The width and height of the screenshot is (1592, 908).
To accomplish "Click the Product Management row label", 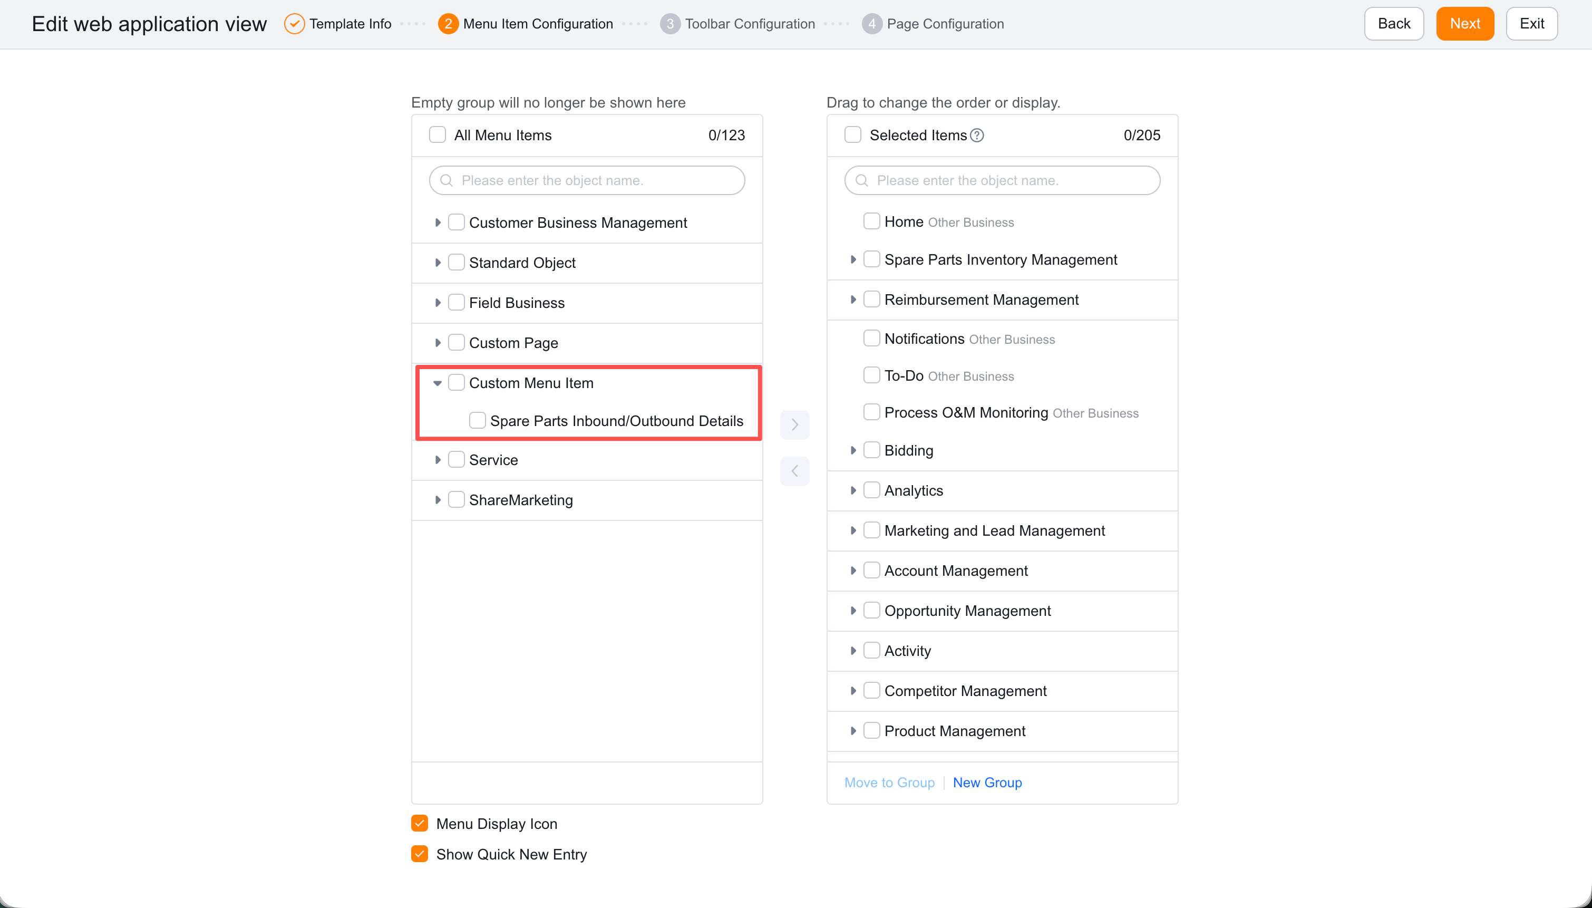I will coord(954,731).
